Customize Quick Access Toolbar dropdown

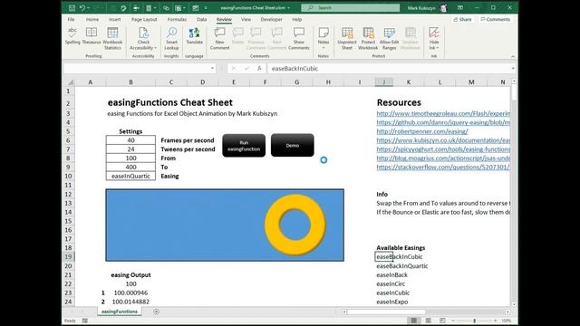[x=206, y=8]
